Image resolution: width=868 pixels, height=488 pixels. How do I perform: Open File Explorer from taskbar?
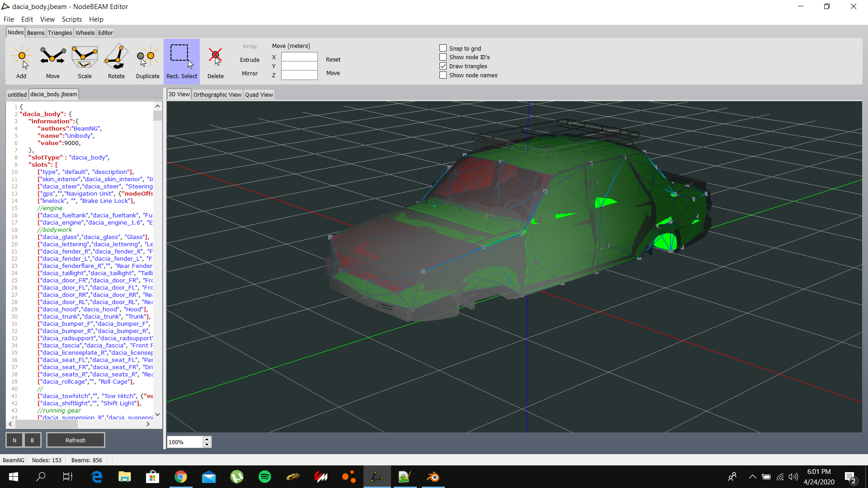point(125,477)
